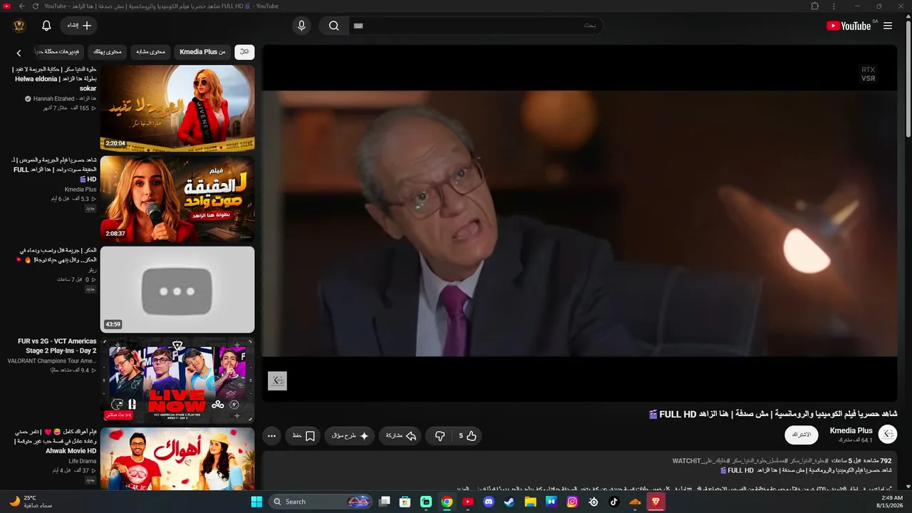The image size is (912, 513).
Task: Open the Kmedia Plus channel name link
Action: (851, 430)
